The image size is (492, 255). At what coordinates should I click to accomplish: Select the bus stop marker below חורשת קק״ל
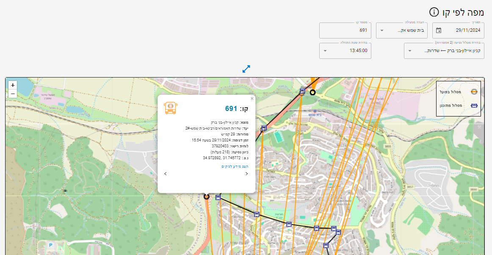point(289,224)
